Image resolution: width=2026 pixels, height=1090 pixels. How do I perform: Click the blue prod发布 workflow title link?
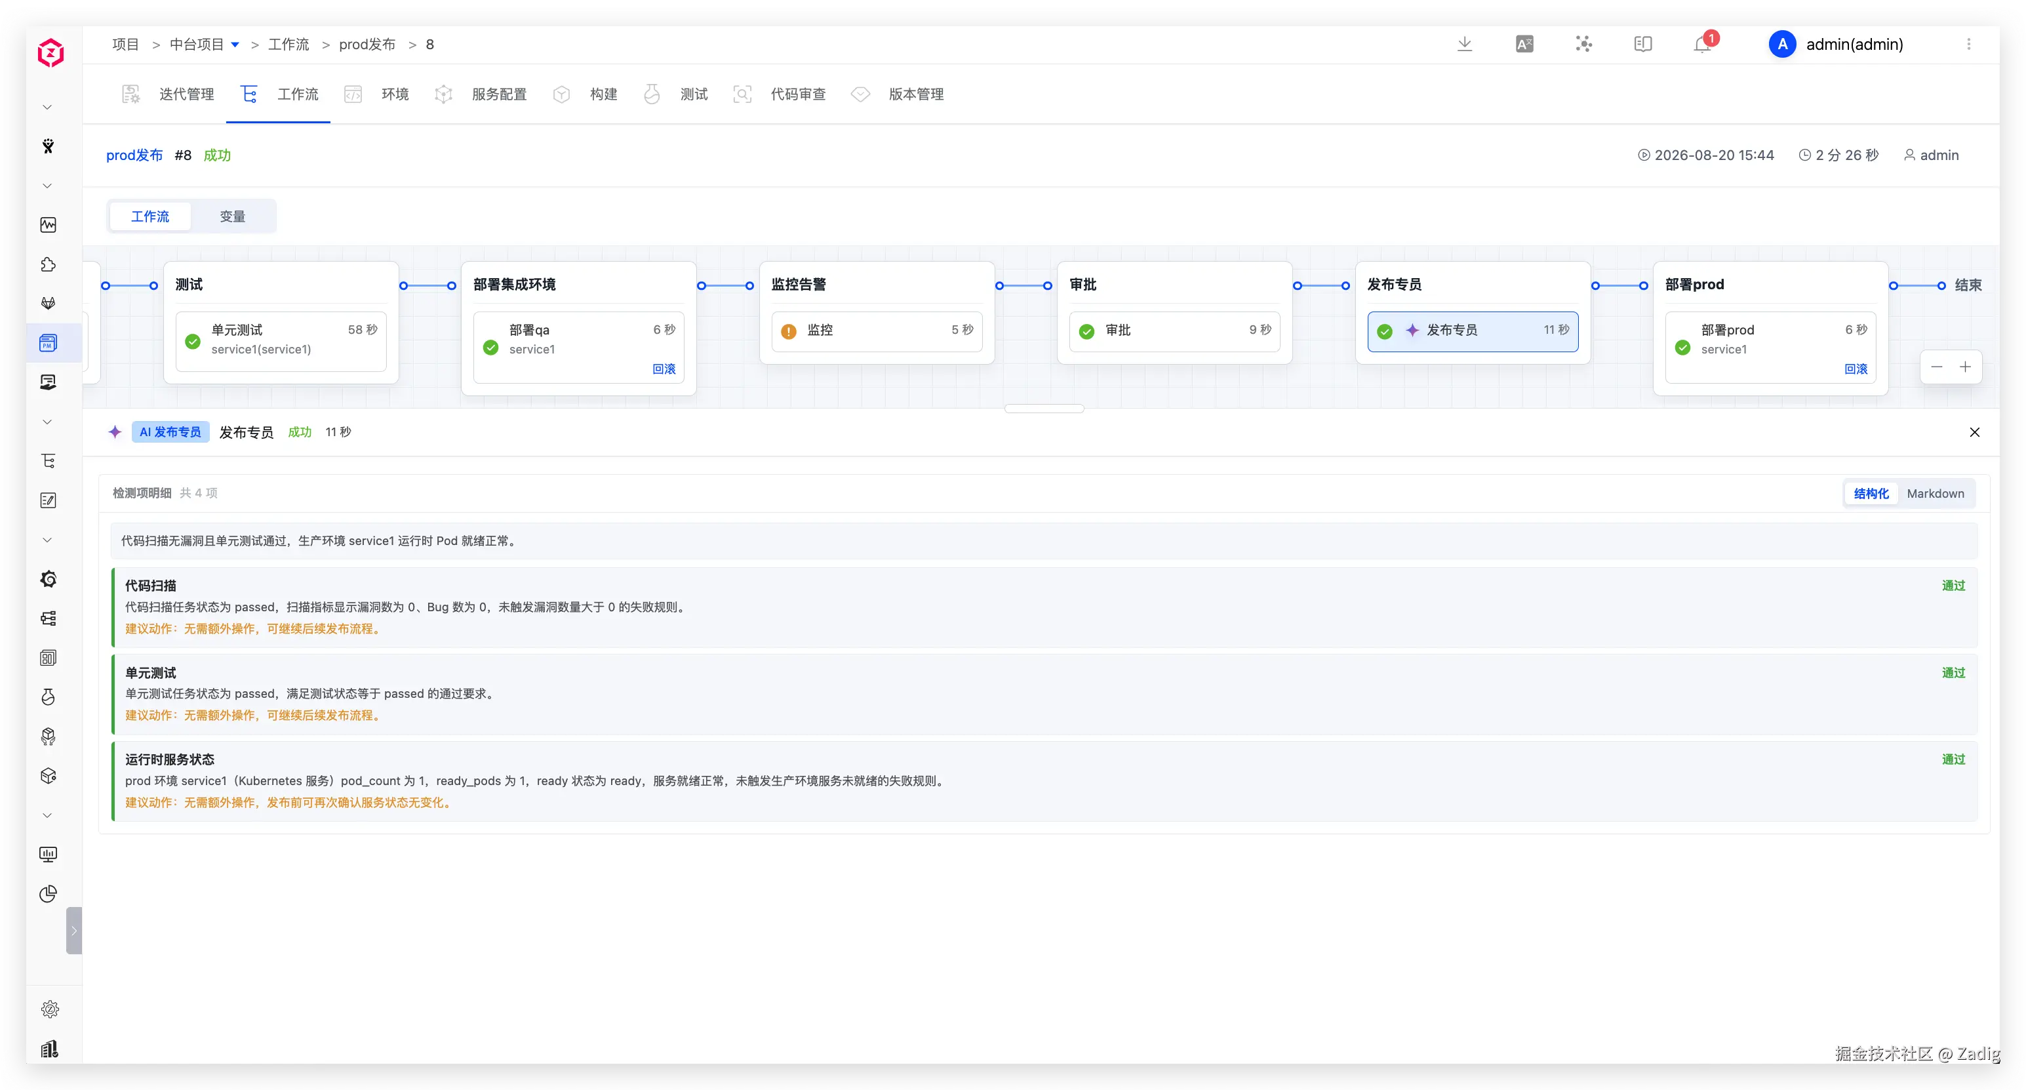[134, 155]
